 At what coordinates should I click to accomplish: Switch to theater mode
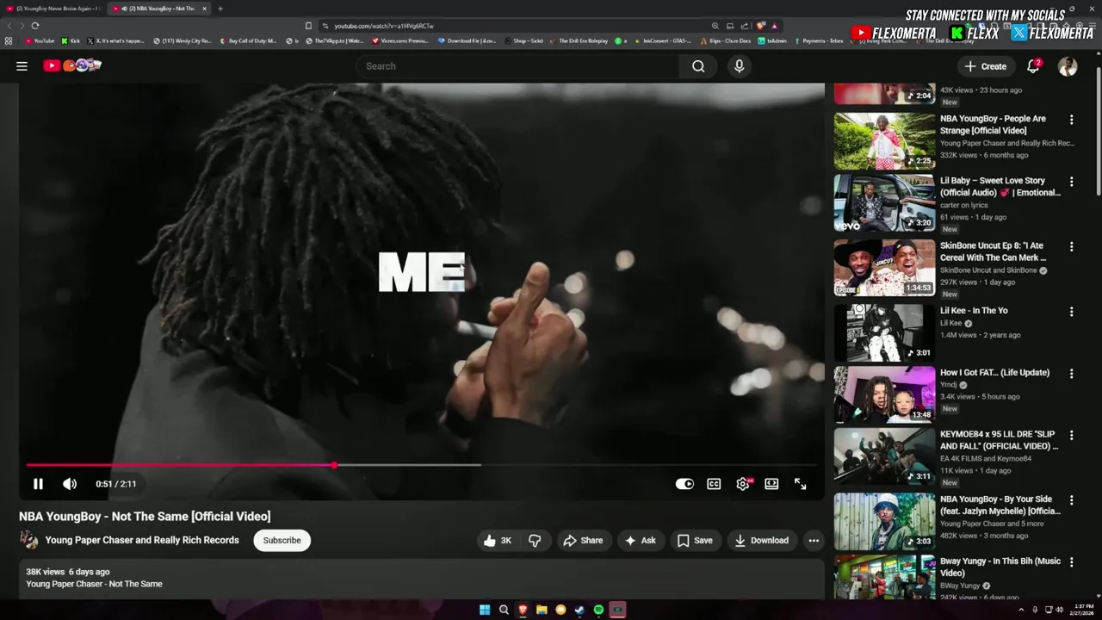(771, 484)
